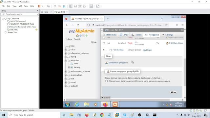Click the revert snapshot icon
Image resolution: width=210 pixels, height=118 pixels.
[x=59, y=6]
